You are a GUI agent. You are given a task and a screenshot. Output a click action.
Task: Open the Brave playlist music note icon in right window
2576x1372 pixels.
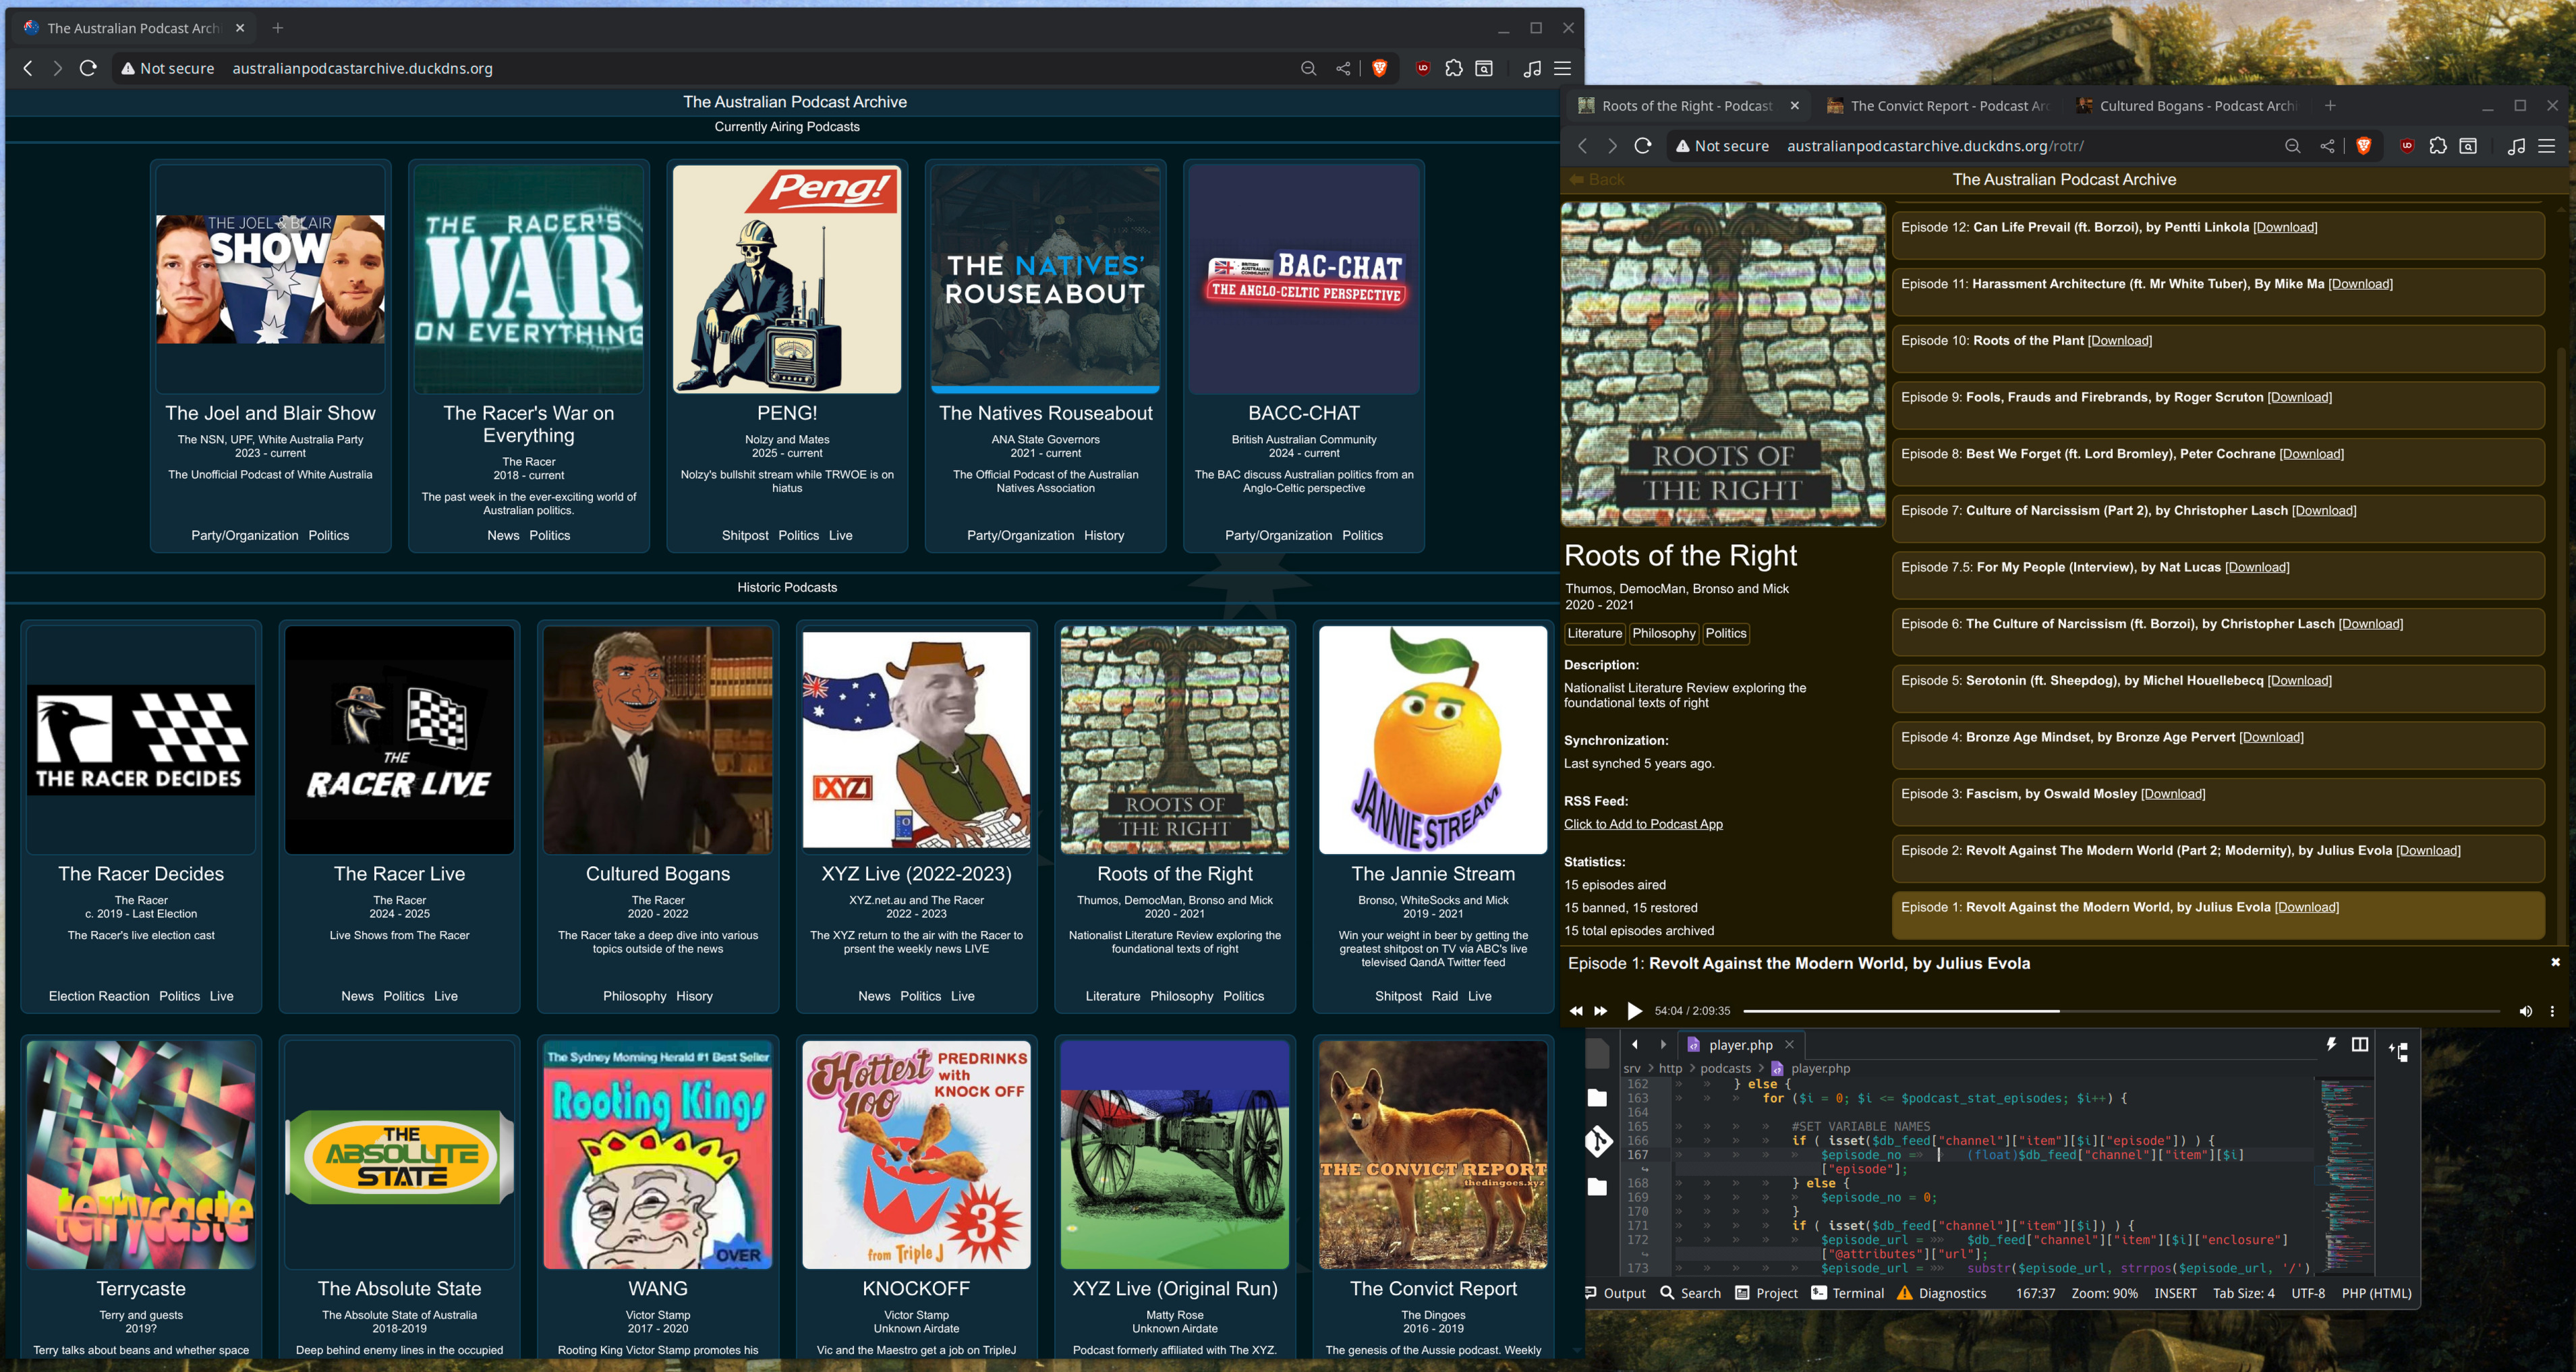pyautogui.click(x=2516, y=146)
